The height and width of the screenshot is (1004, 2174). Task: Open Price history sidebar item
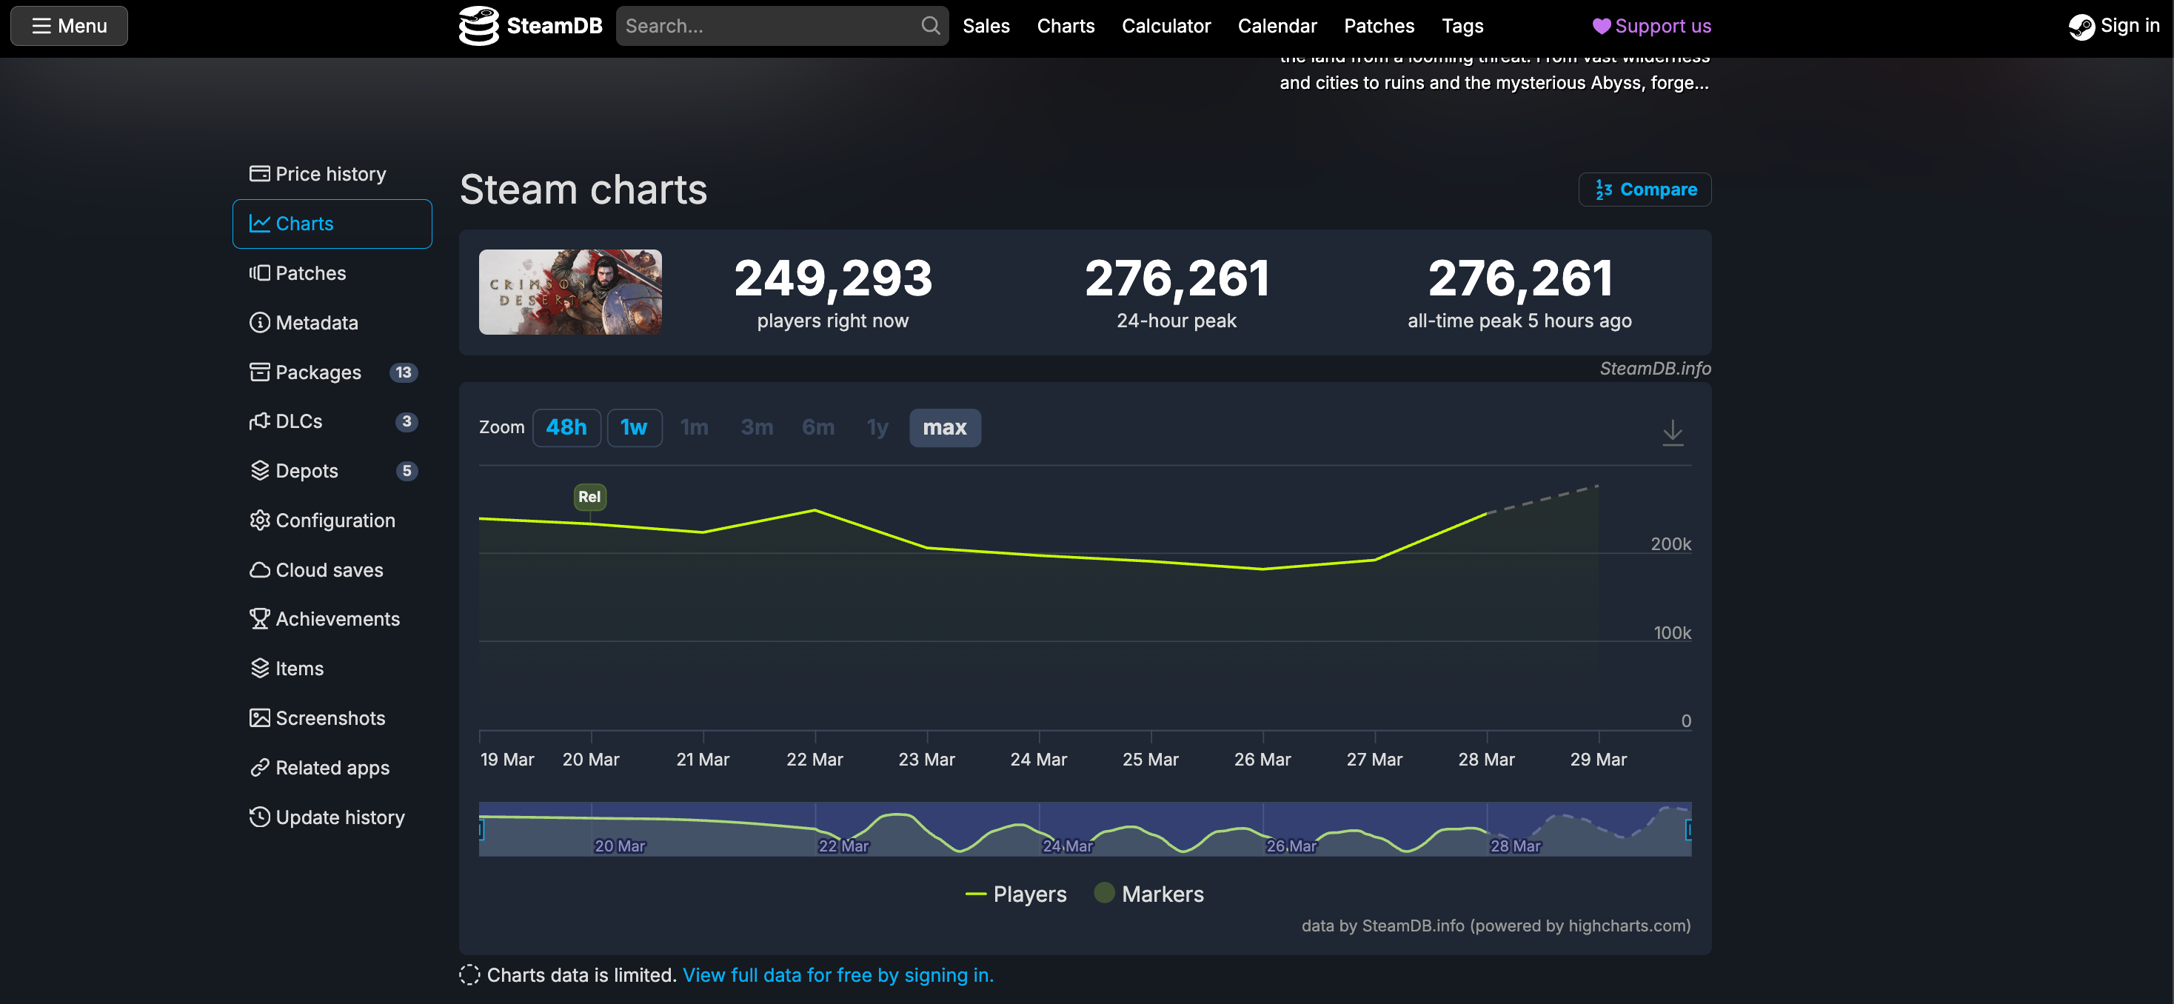(x=330, y=174)
